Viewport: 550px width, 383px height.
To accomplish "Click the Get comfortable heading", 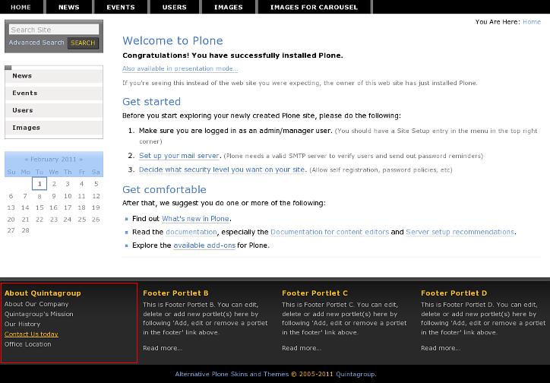I will point(164,189).
